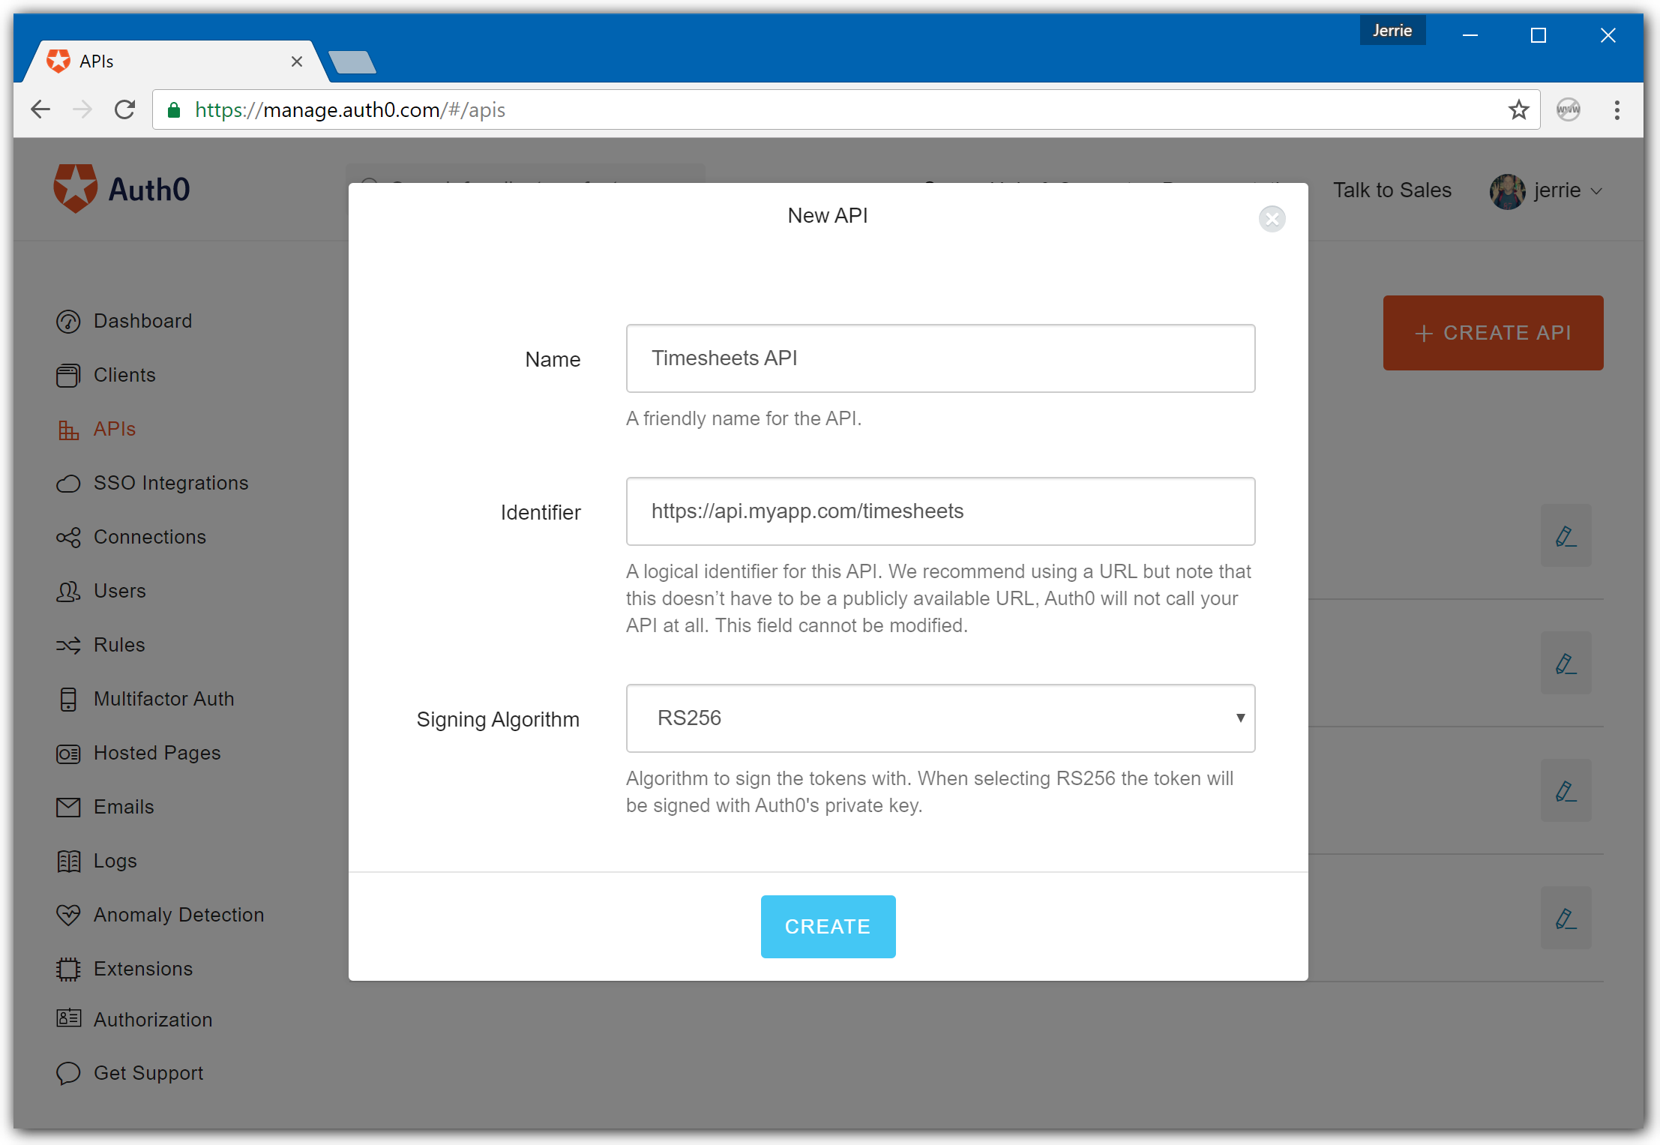Viewport: 1660px width, 1145px height.
Task: Close the New API dialog
Action: 1272,219
